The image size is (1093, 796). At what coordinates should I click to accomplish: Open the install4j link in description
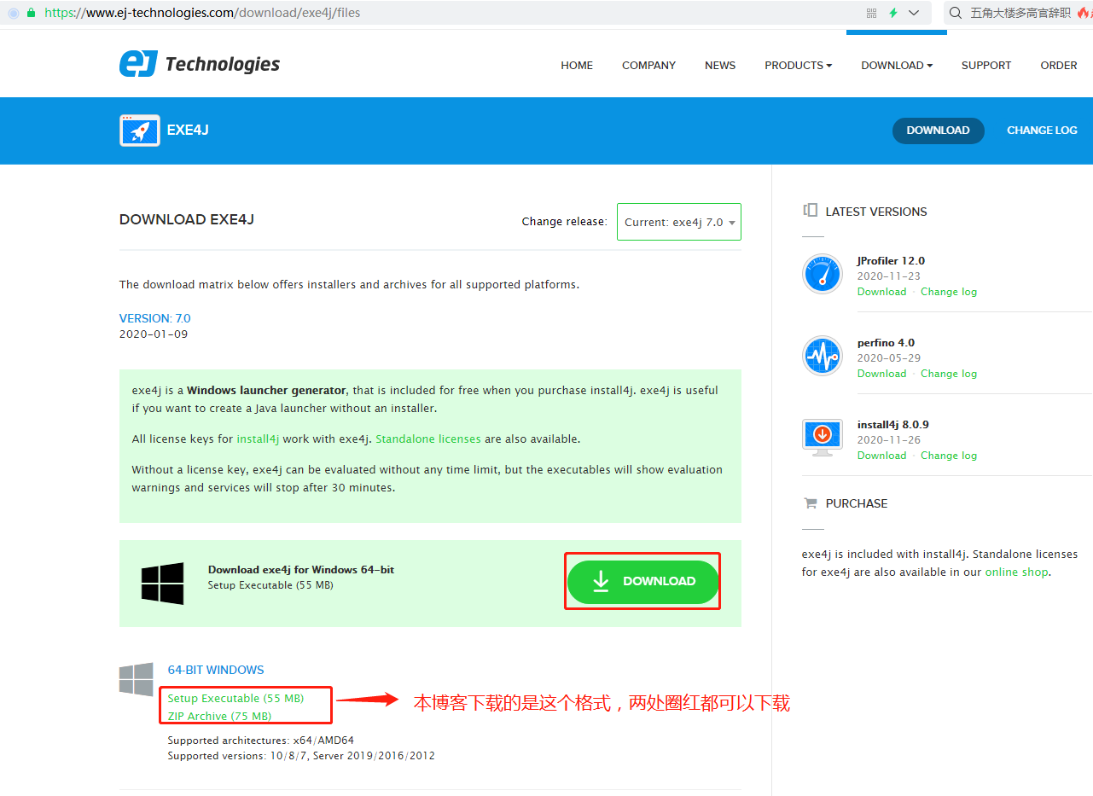[258, 439]
